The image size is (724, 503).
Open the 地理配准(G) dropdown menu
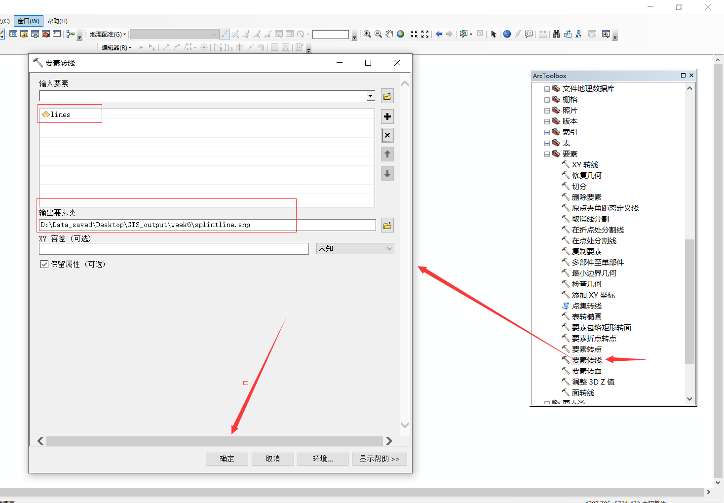[108, 34]
